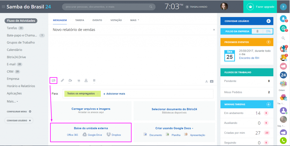Toggle the text formatting A icon
Image resolution: width=290 pixels, height=146 pixels.
(206, 81)
